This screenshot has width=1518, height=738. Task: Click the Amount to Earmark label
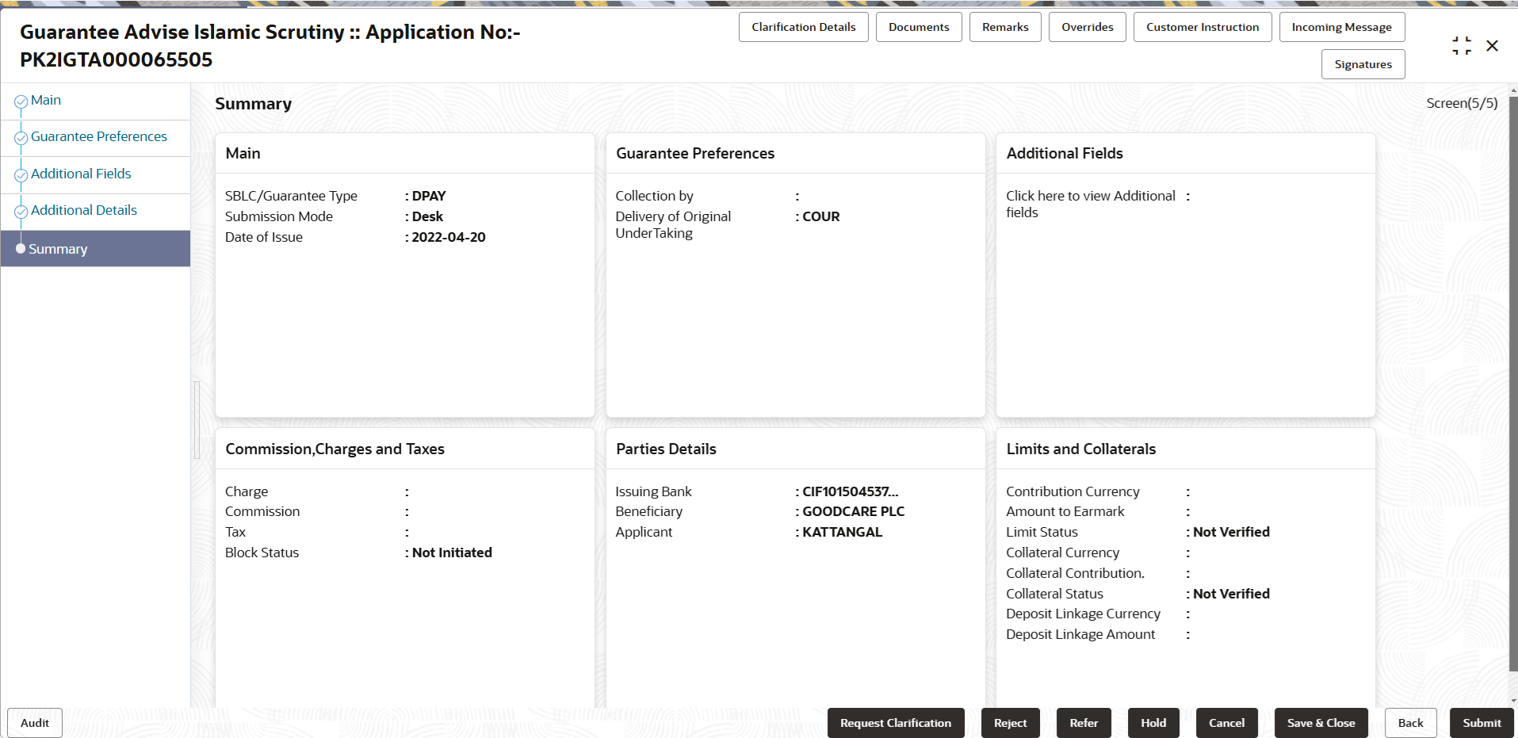pyautogui.click(x=1065, y=512)
